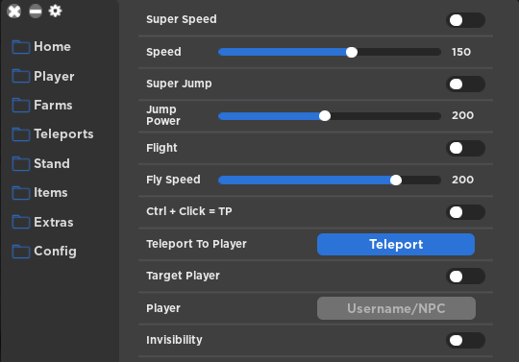
Task: Open the Config tab
Action: click(55, 252)
